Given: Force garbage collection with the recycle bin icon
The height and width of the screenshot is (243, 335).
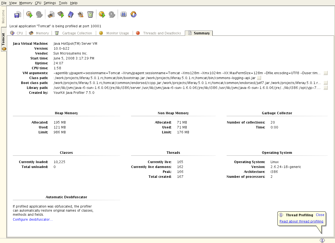Looking at the screenshot, I should 90,14.
